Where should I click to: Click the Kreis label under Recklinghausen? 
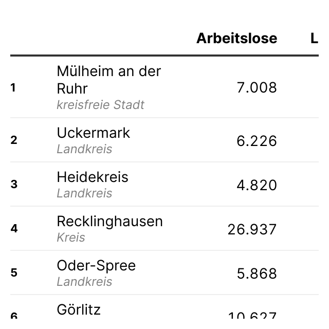[71, 237]
